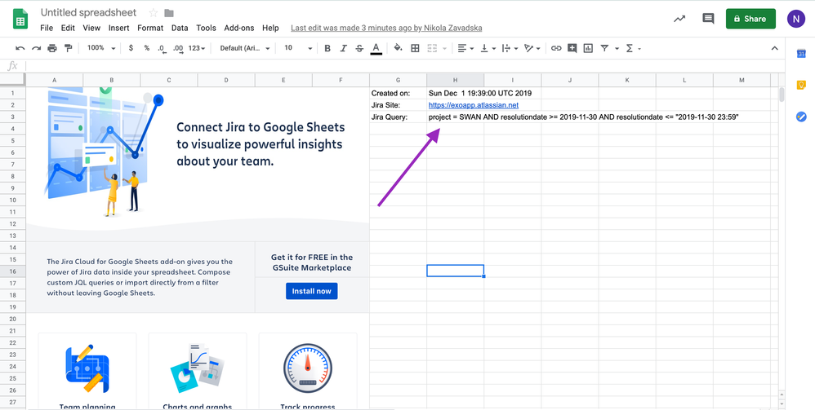Image resolution: width=815 pixels, height=410 pixels.
Task: Click the vertical scrollbar thumb
Action: pos(782,95)
